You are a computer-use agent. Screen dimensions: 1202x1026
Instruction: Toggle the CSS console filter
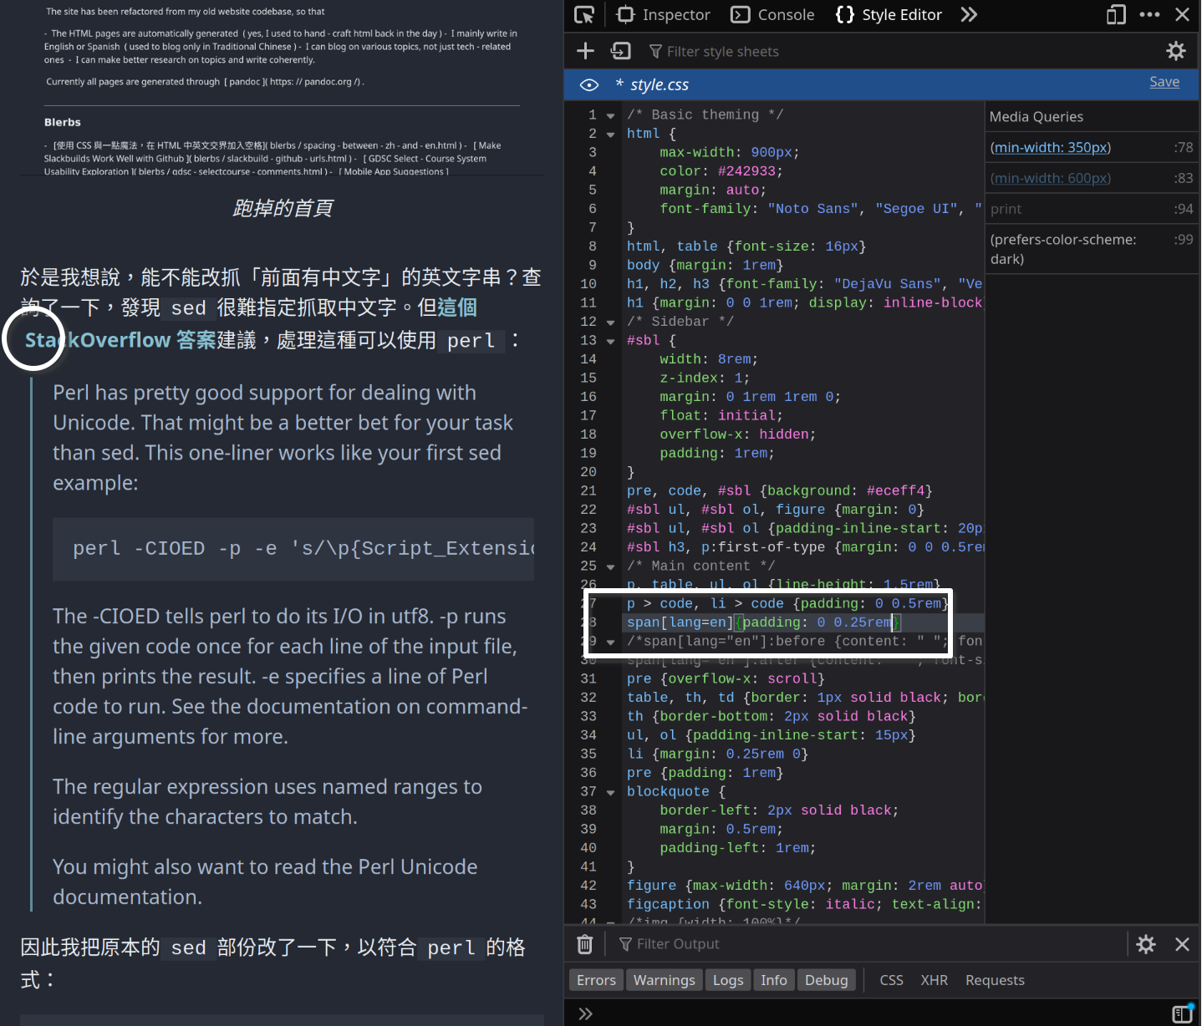[891, 980]
